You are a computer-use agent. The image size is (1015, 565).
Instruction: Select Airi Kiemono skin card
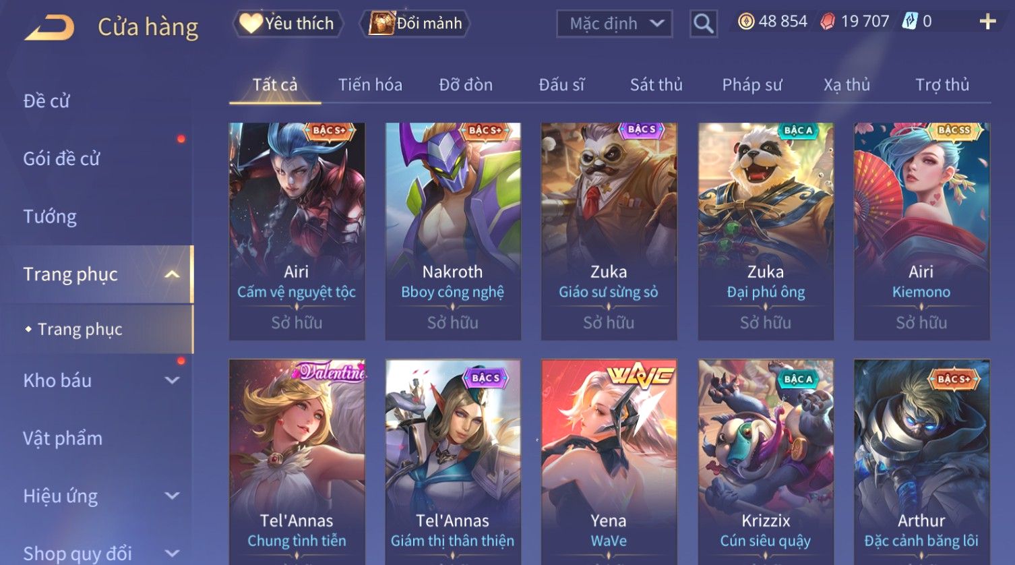tap(921, 231)
